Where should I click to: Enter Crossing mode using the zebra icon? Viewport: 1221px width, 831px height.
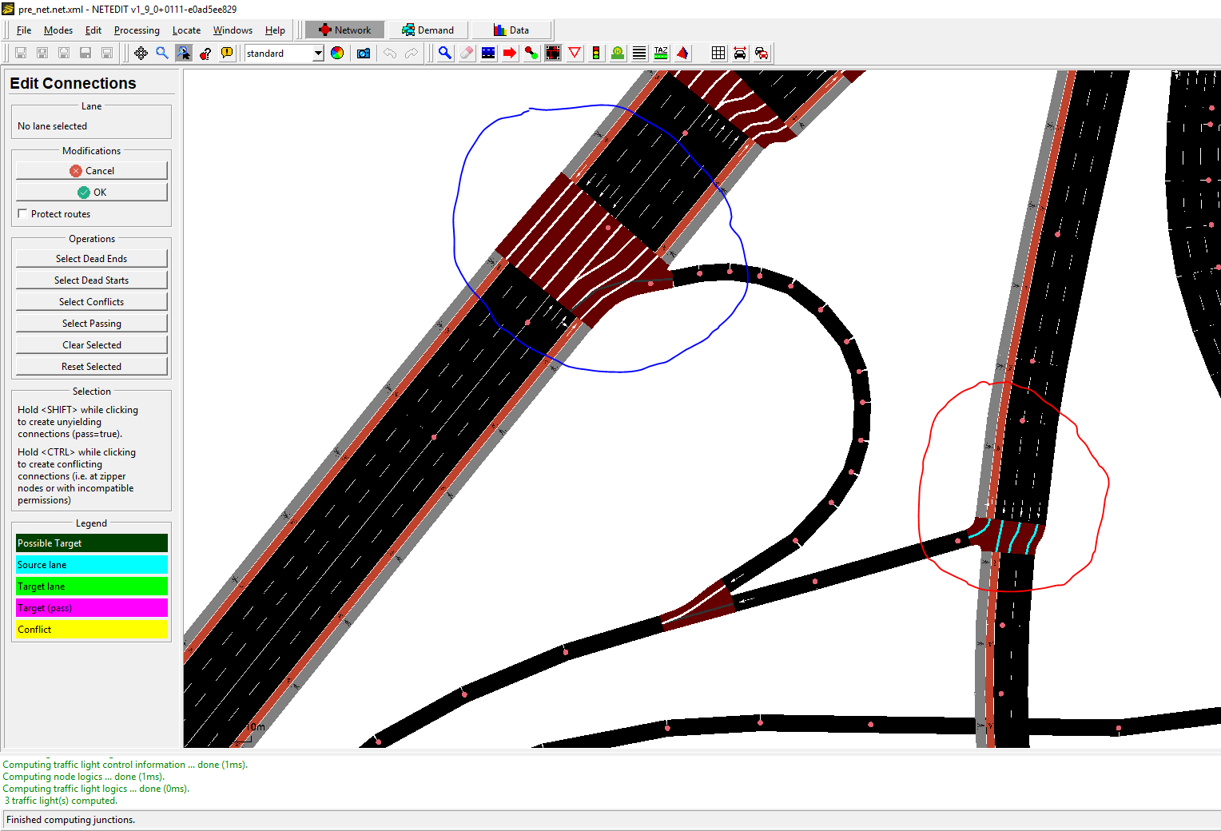click(639, 53)
